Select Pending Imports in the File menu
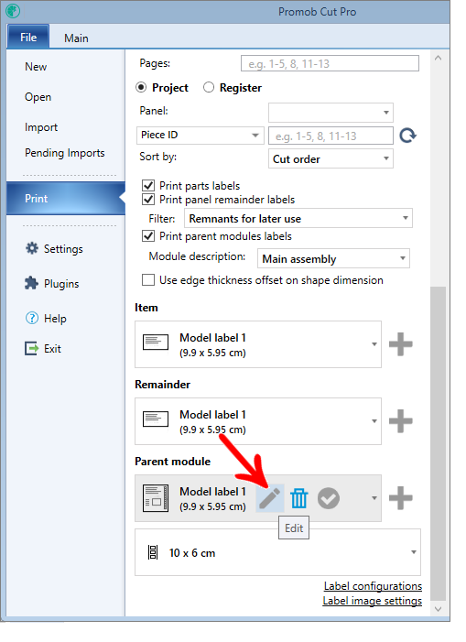The width and height of the screenshot is (466, 642). (65, 153)
